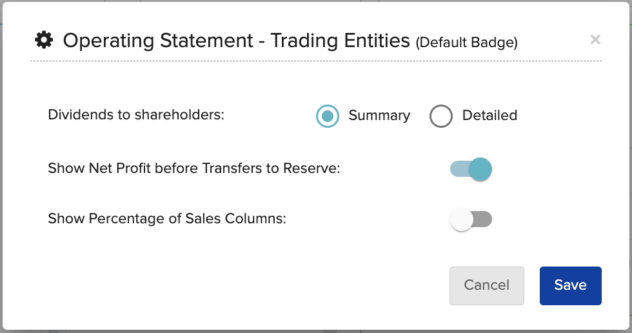
Task: Select the Summary radio button
Action: point(328,116)
